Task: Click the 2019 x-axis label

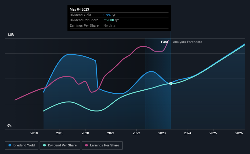Action: click(x=60, y=133)
